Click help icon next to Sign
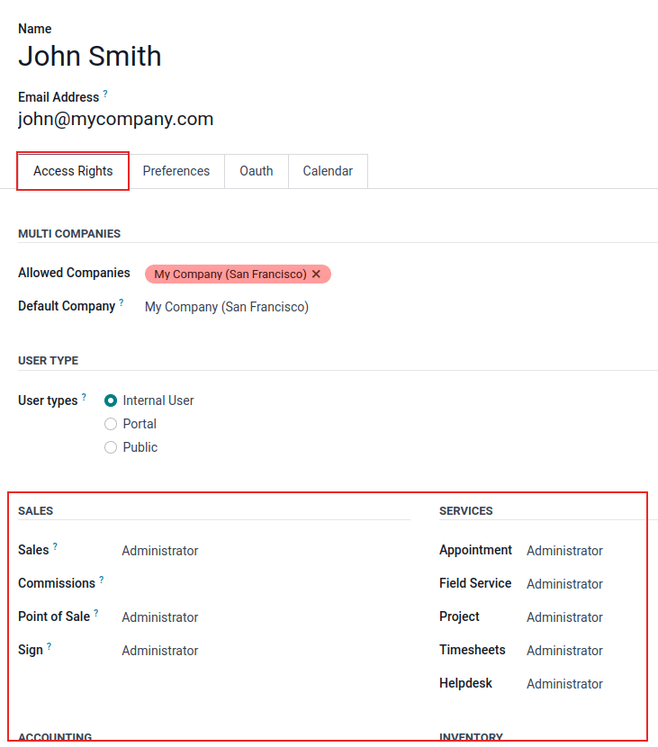 click(50, 646)
